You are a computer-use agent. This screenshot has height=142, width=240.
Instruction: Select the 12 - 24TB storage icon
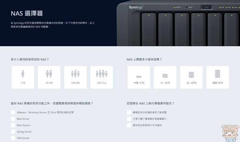(x=165, y=76)
